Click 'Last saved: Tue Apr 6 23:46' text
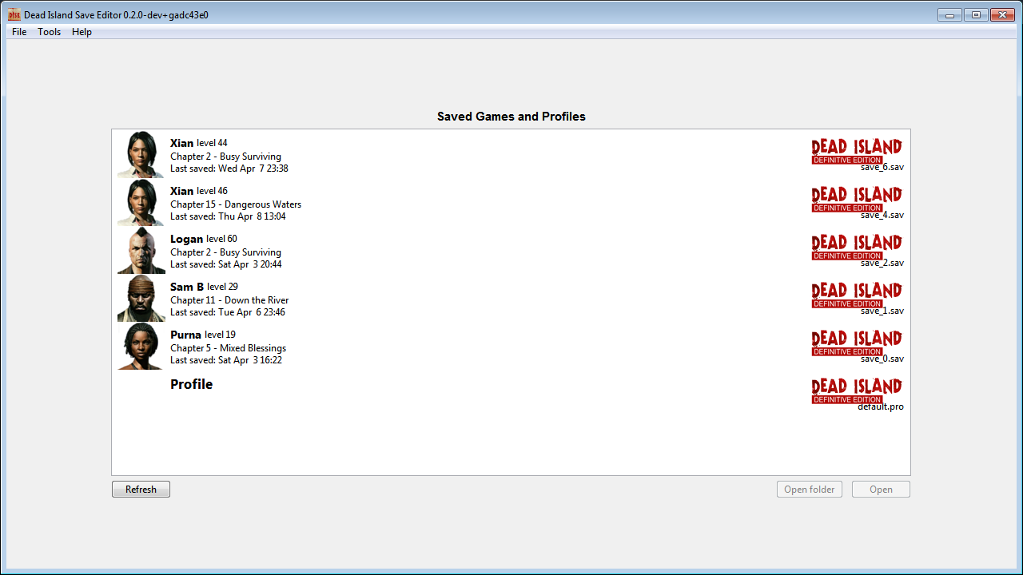1023x575 pixels. coord(228,312)
